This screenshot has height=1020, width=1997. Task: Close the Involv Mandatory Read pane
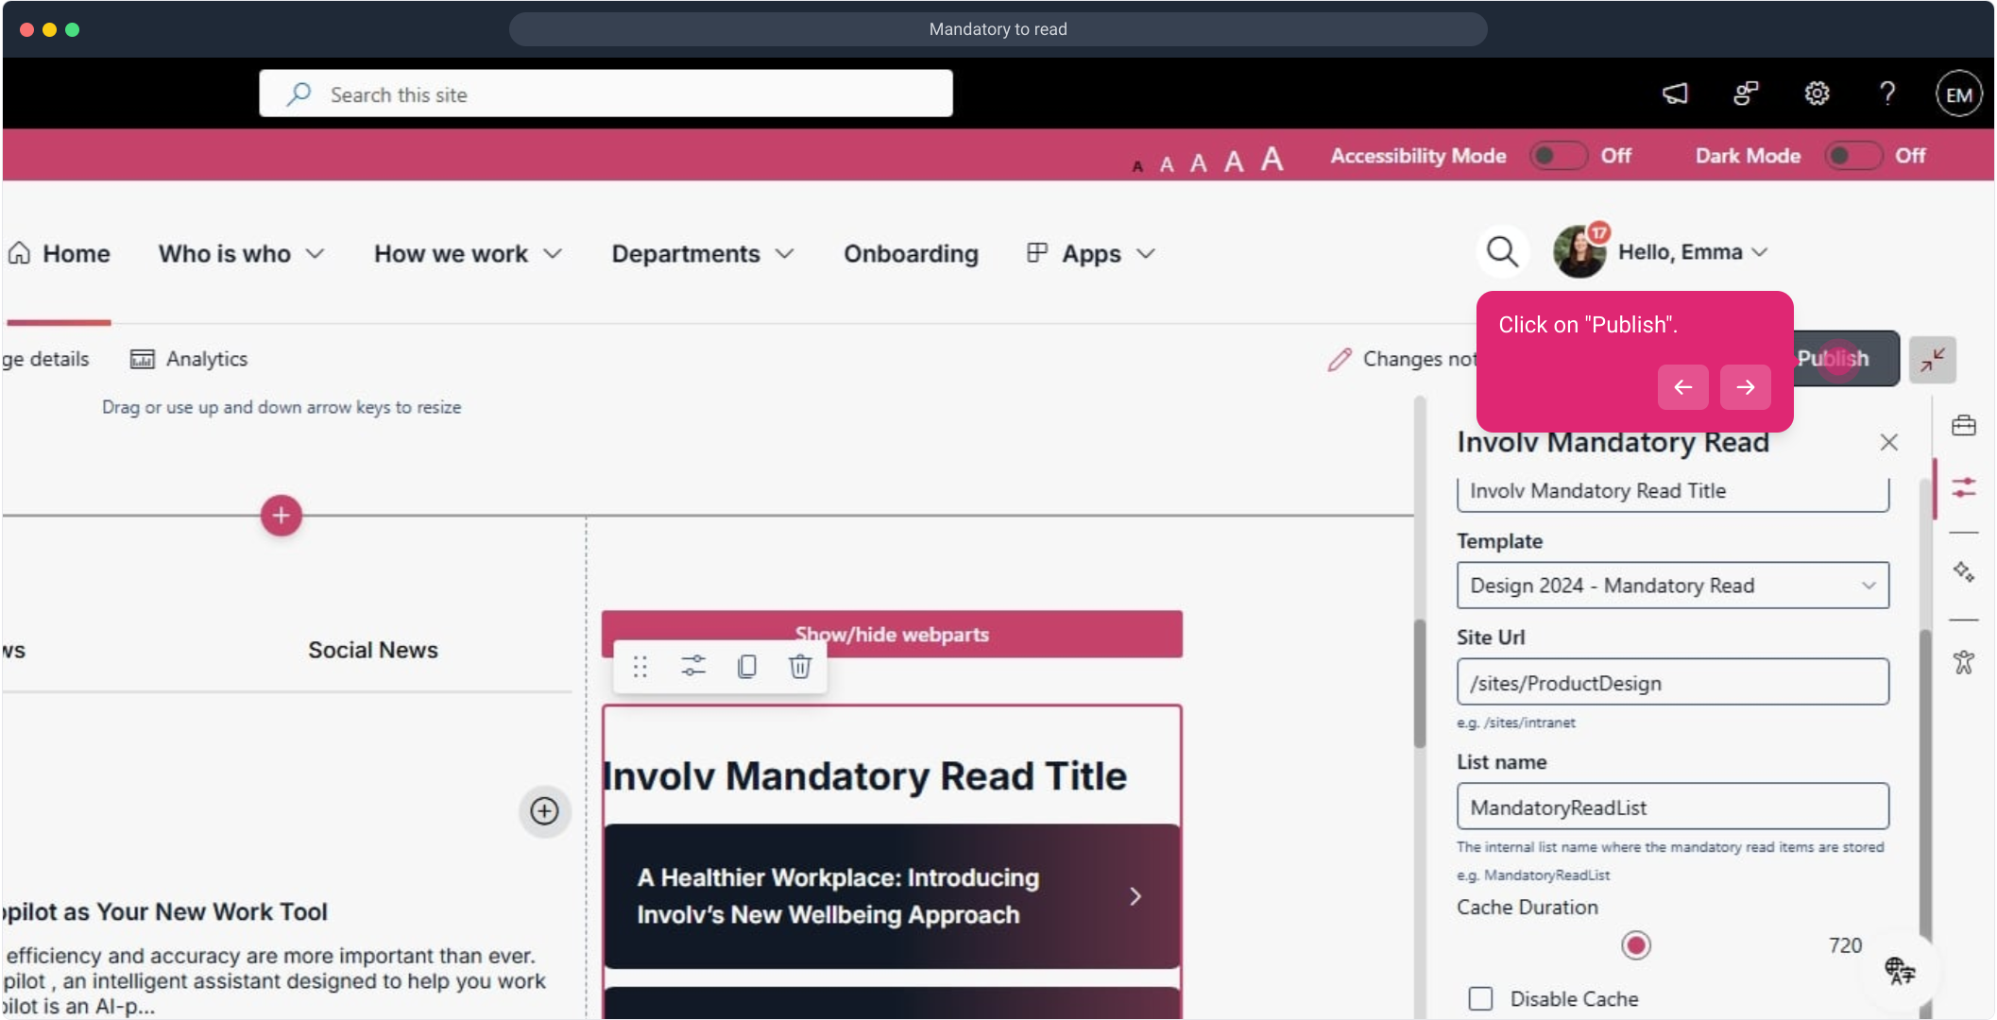point(1888,442)
